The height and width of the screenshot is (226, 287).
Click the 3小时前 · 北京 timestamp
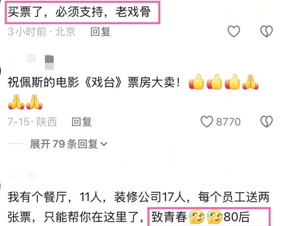pyautogui.click(x=42, y=32)
